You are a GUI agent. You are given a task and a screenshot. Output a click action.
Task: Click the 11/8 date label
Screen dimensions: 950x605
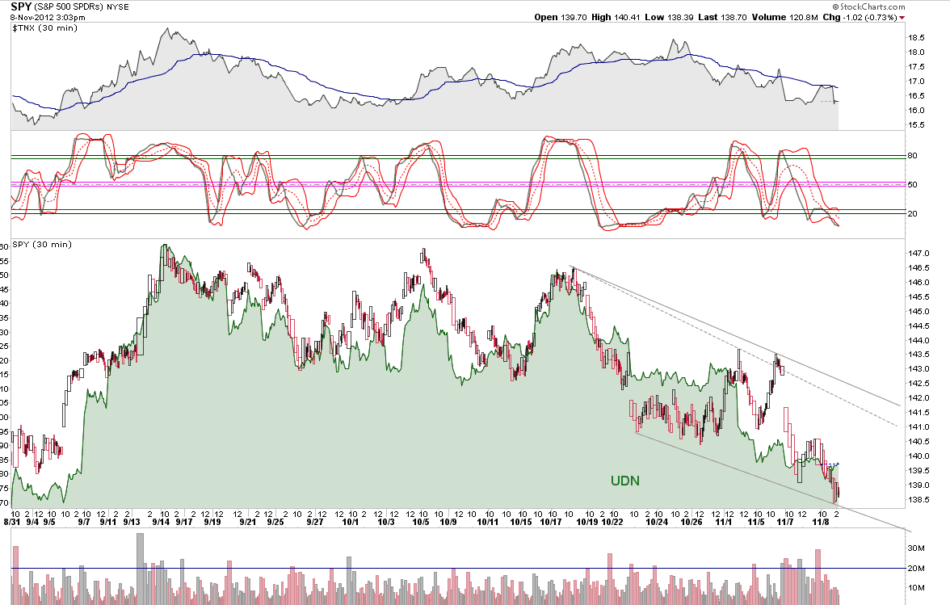pos(821,522)
